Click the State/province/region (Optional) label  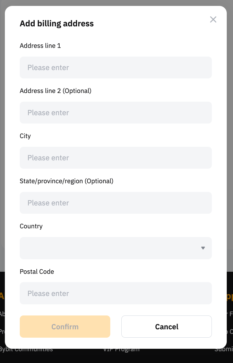pyautogui.click(x=67, y=181)
